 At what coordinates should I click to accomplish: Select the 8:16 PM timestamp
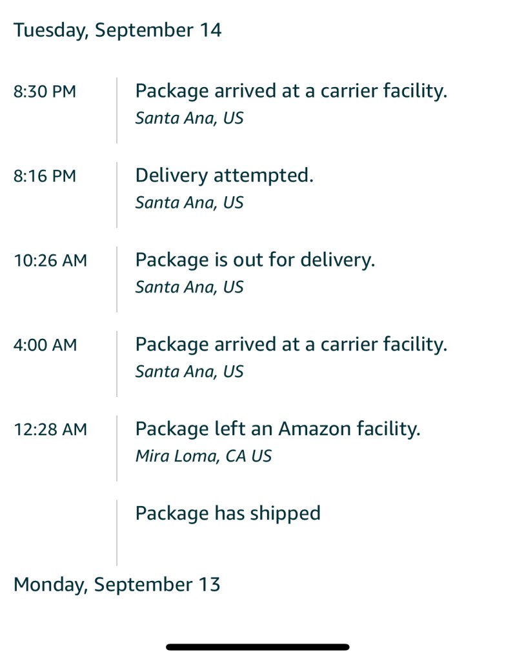point(45,176)
